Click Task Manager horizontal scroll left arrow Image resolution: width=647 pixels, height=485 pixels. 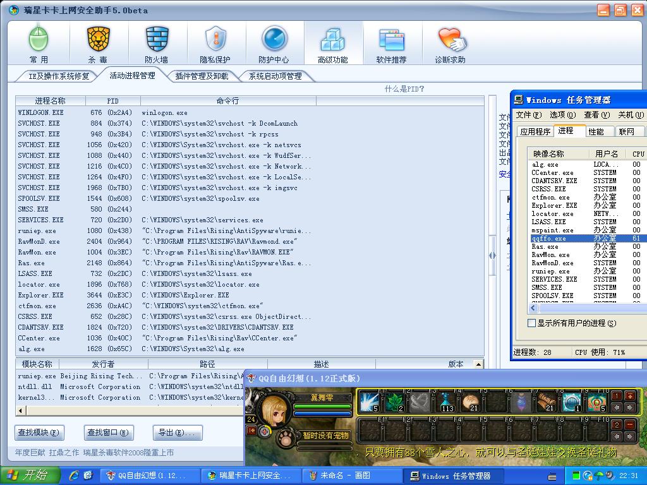point(533,308)
